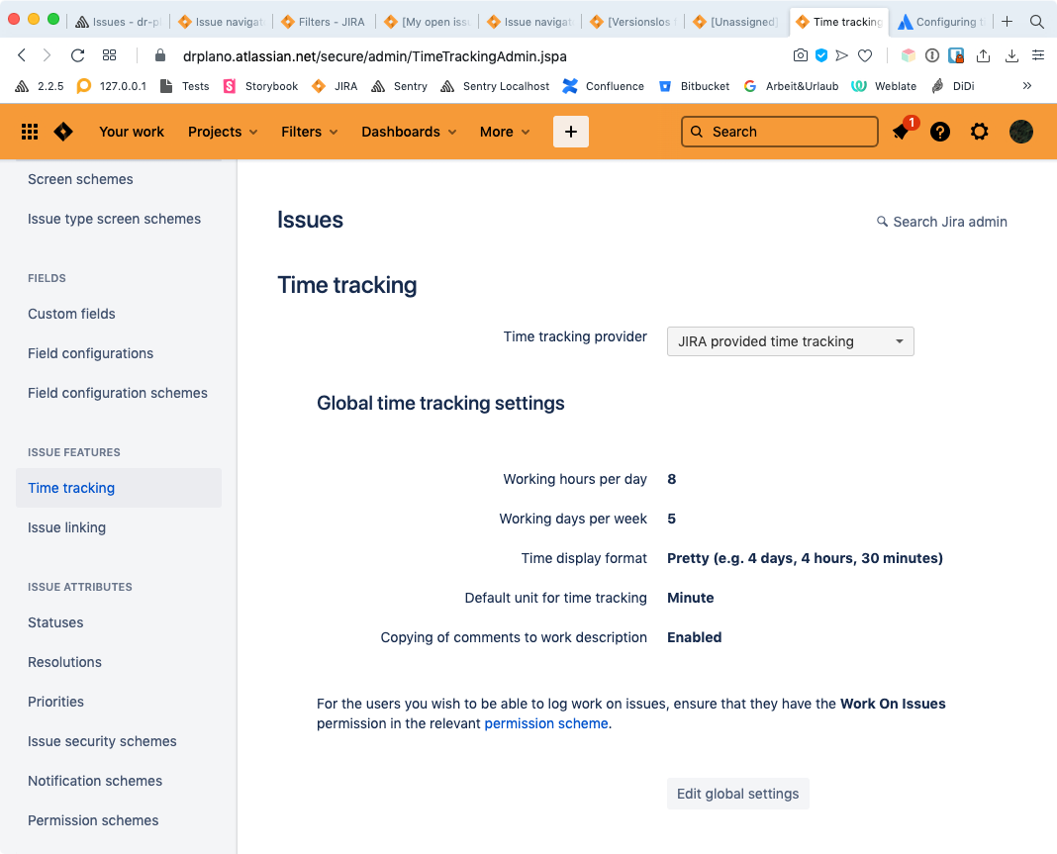This screenshot has height=854, width=1057.
Task: Go to Your work
Action: pos(132,132)
